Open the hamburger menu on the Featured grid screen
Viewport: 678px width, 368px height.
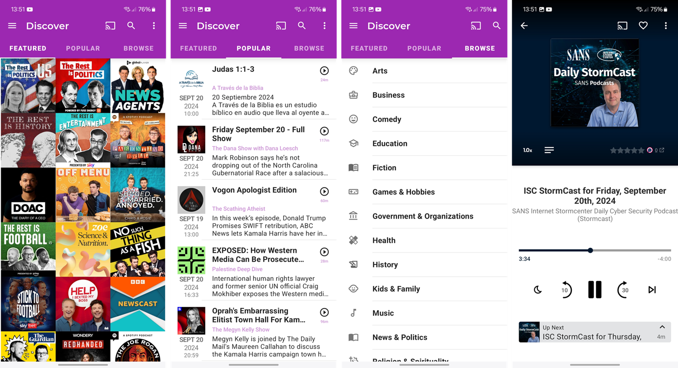point(12,26)
